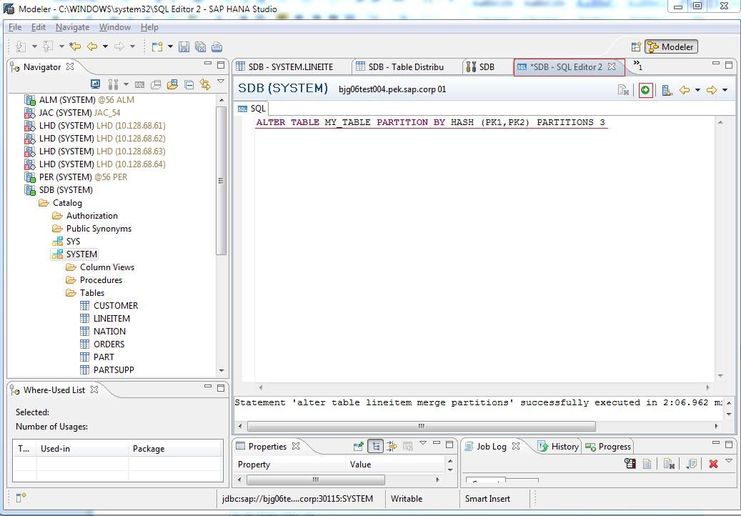Viewport: 741px width, 516px height.
Task: Open SQL Editor from Navigator toolbar
Action: [139, 84]
